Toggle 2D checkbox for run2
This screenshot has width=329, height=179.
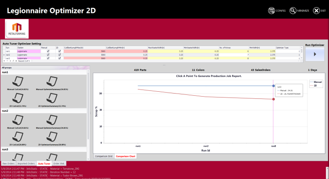[59, 55]
